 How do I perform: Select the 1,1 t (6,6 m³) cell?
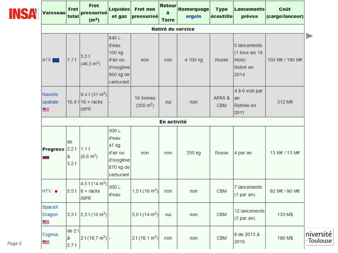[94, 153]
